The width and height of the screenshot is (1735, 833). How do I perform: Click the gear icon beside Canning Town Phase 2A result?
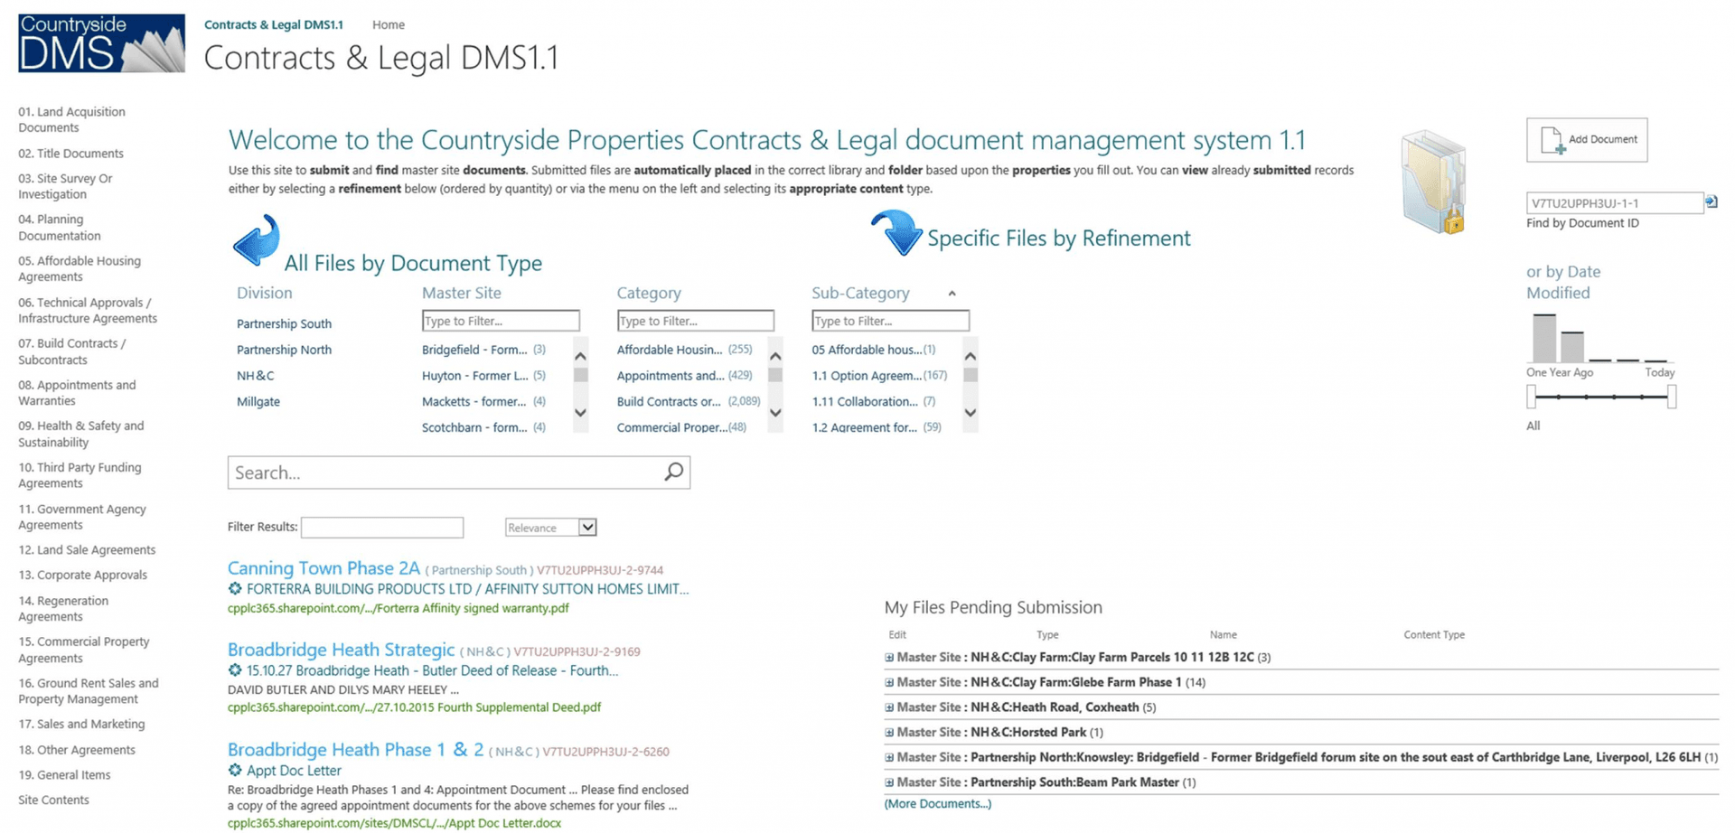(x=233, y=588)
